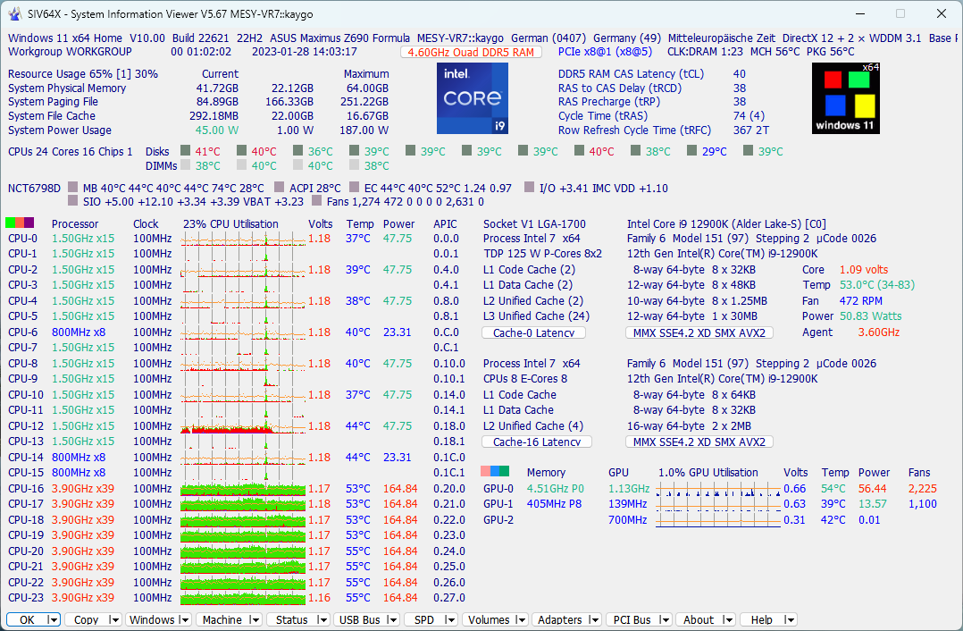Click the CPU-16 utilisation graph
Image resolution: width=963 pixels, height=631 pixels.
pyautogui.click(x=243, y=489)
